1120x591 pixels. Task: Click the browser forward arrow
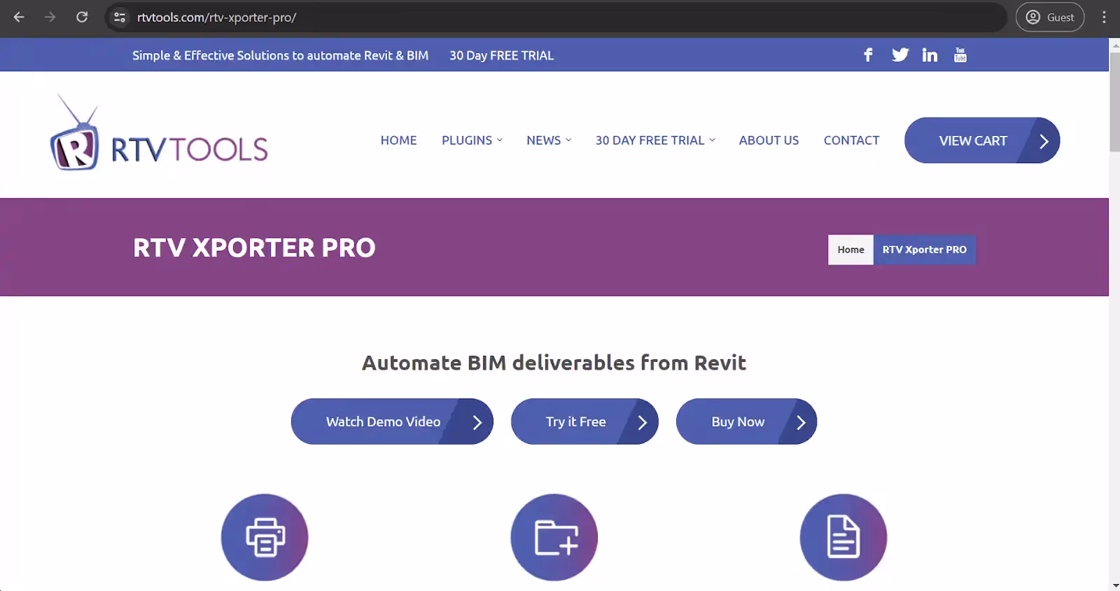(x=50, y=17)
